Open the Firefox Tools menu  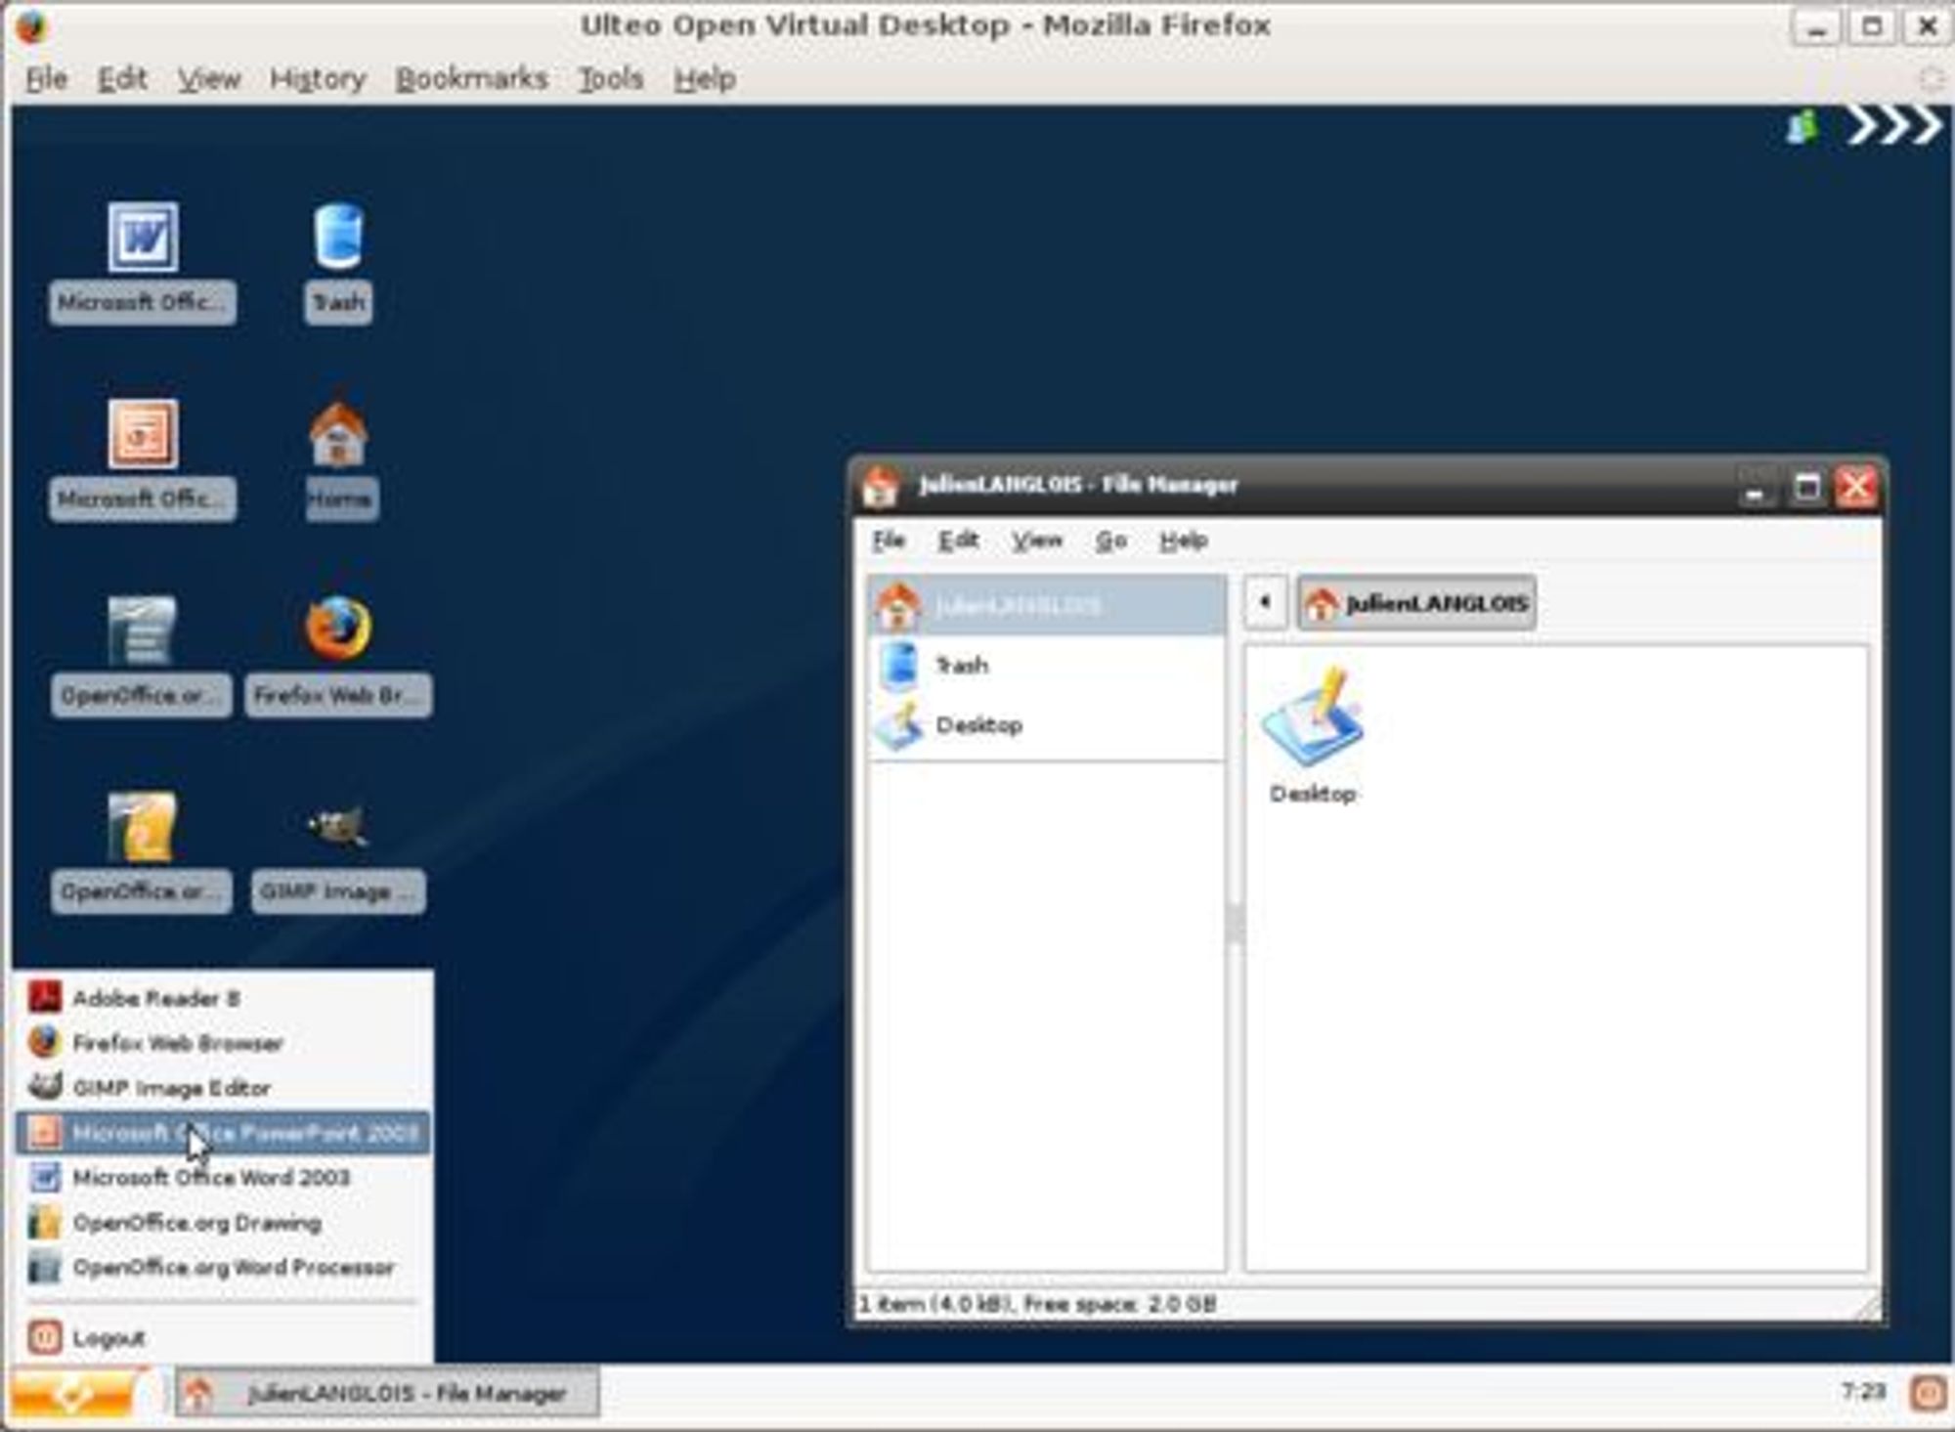[x=611, y=79]
